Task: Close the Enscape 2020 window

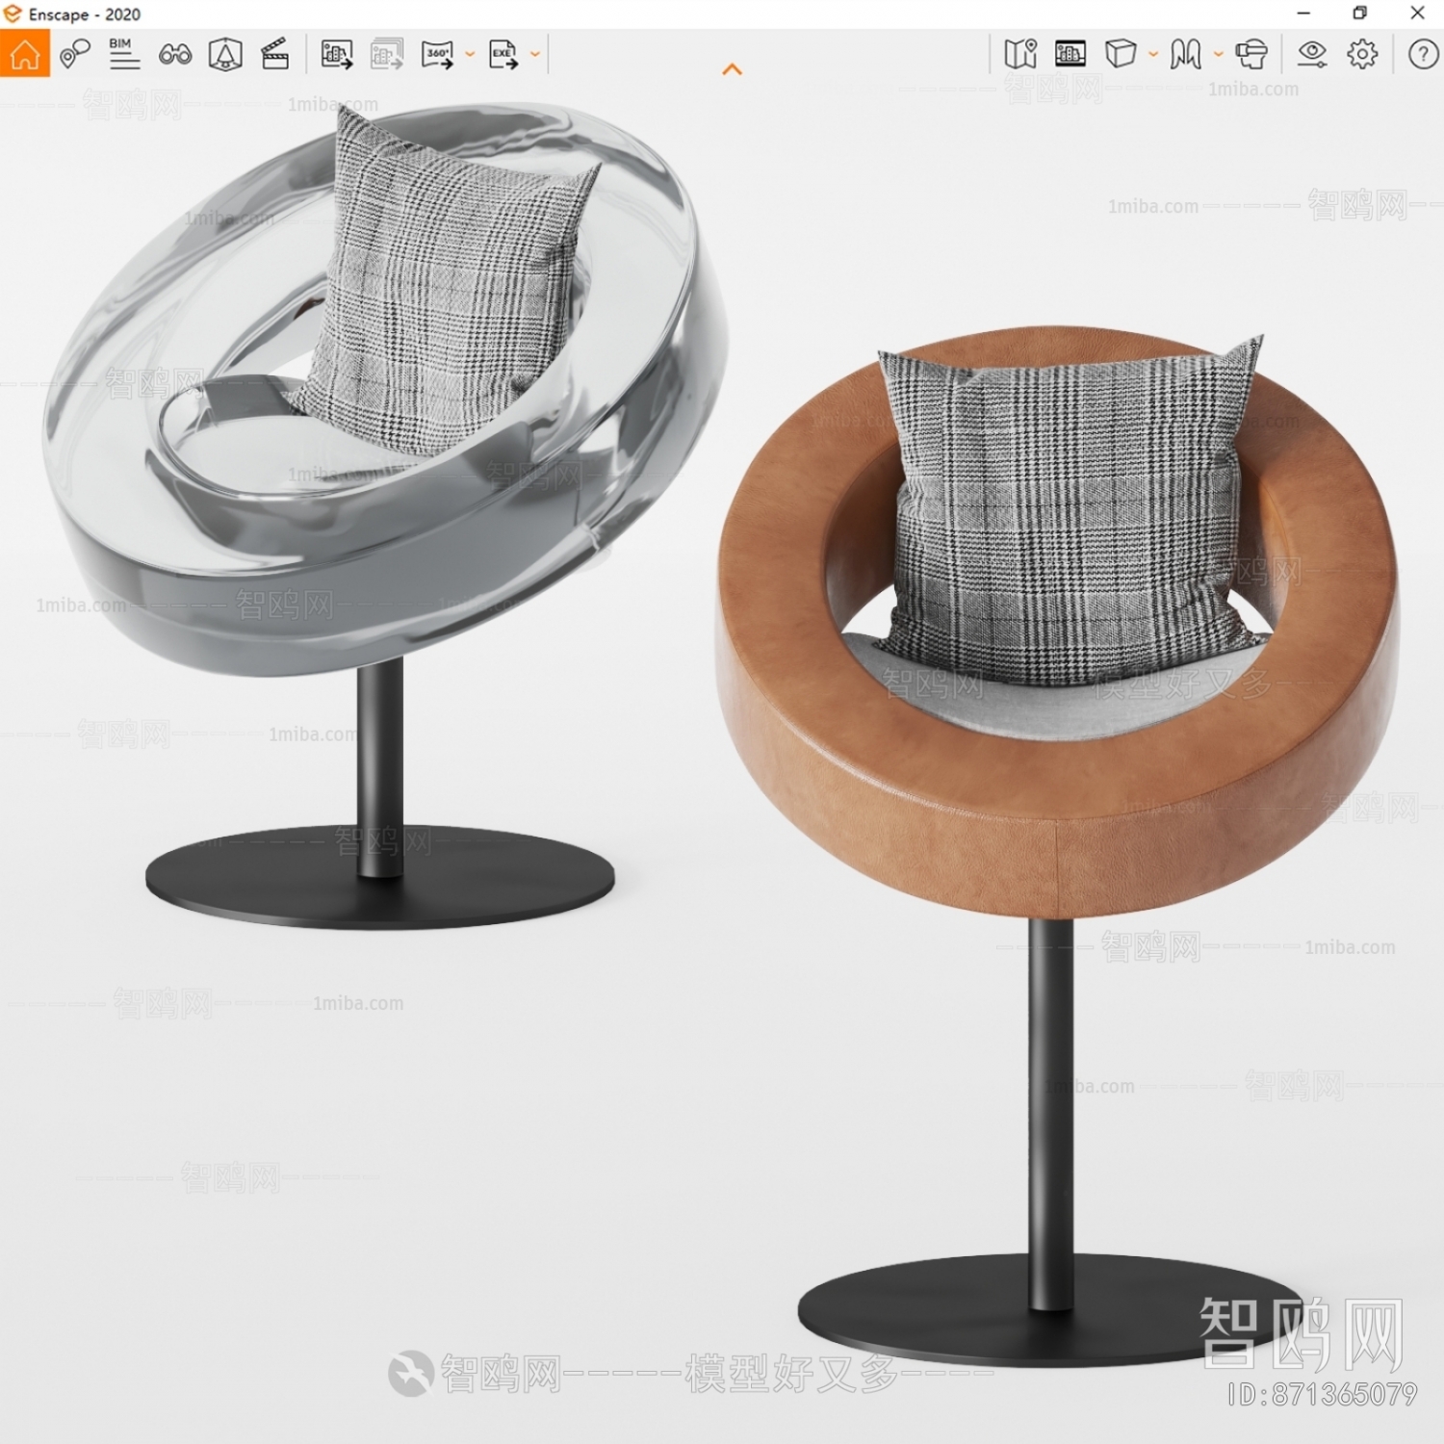Action: tap(1417, 13)
